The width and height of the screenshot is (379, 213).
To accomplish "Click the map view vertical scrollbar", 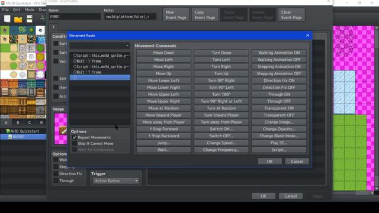I will (x=377, y=108).
